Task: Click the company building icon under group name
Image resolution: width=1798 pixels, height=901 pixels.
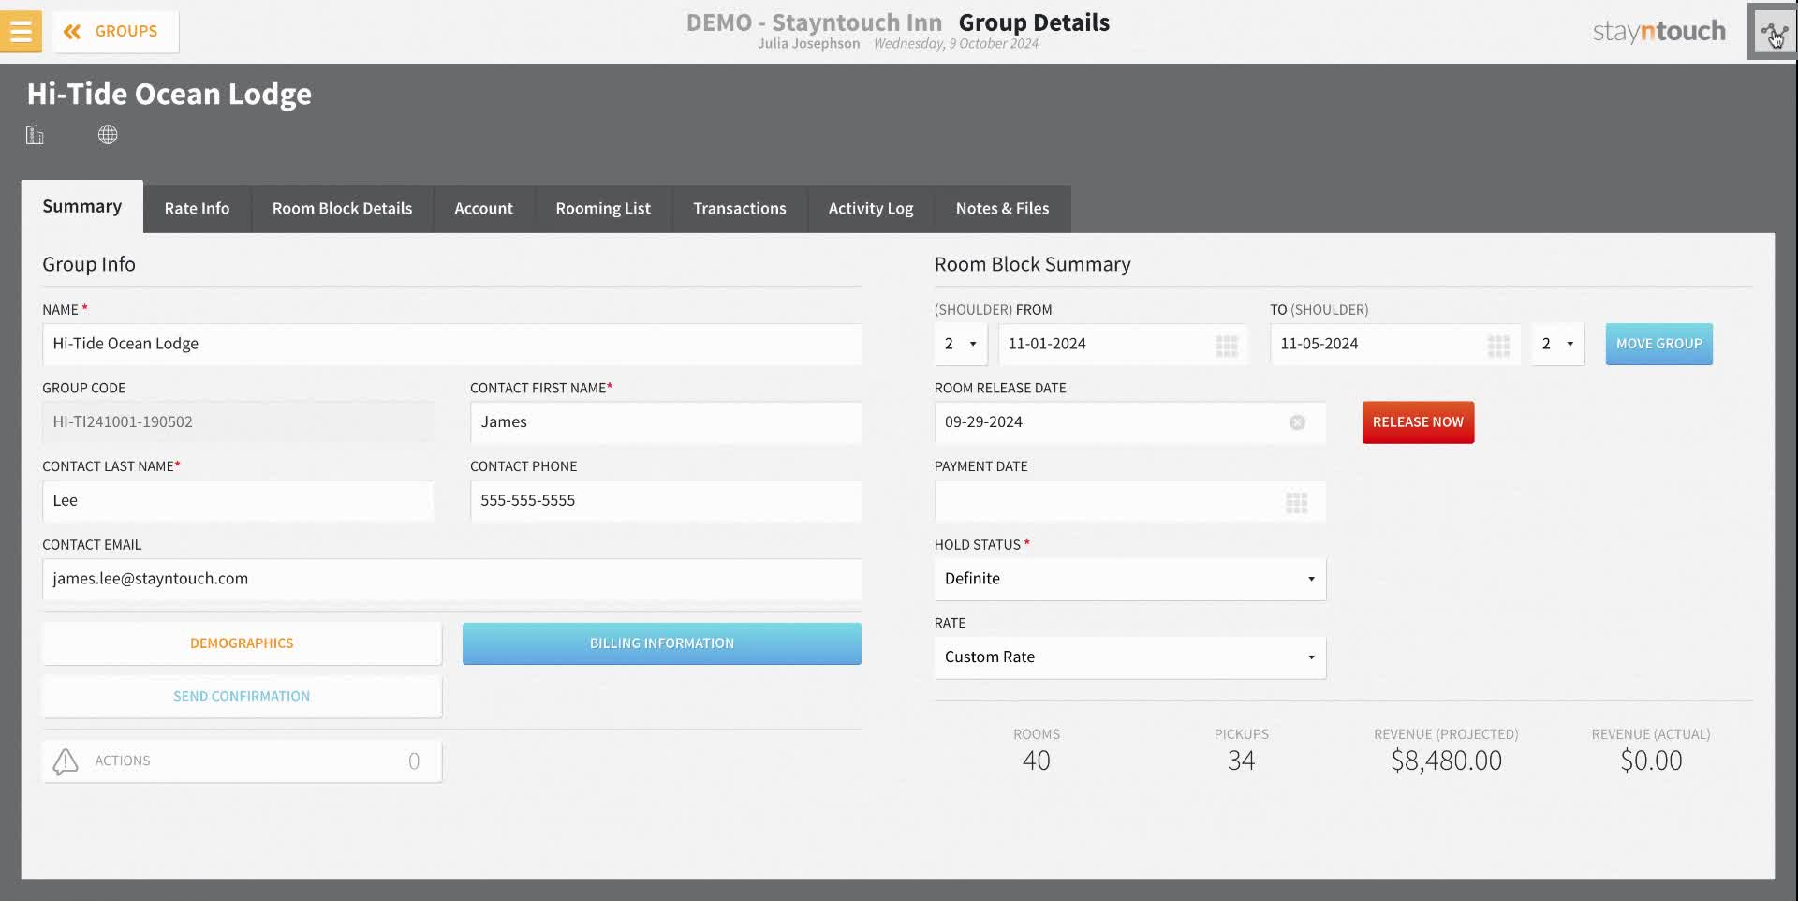Action: 35,135
